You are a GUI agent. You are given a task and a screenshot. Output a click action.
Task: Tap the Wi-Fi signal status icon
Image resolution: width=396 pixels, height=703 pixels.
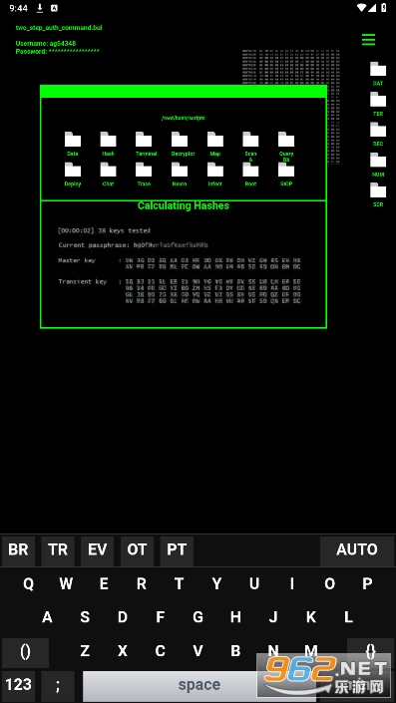(x=361, y=8)
